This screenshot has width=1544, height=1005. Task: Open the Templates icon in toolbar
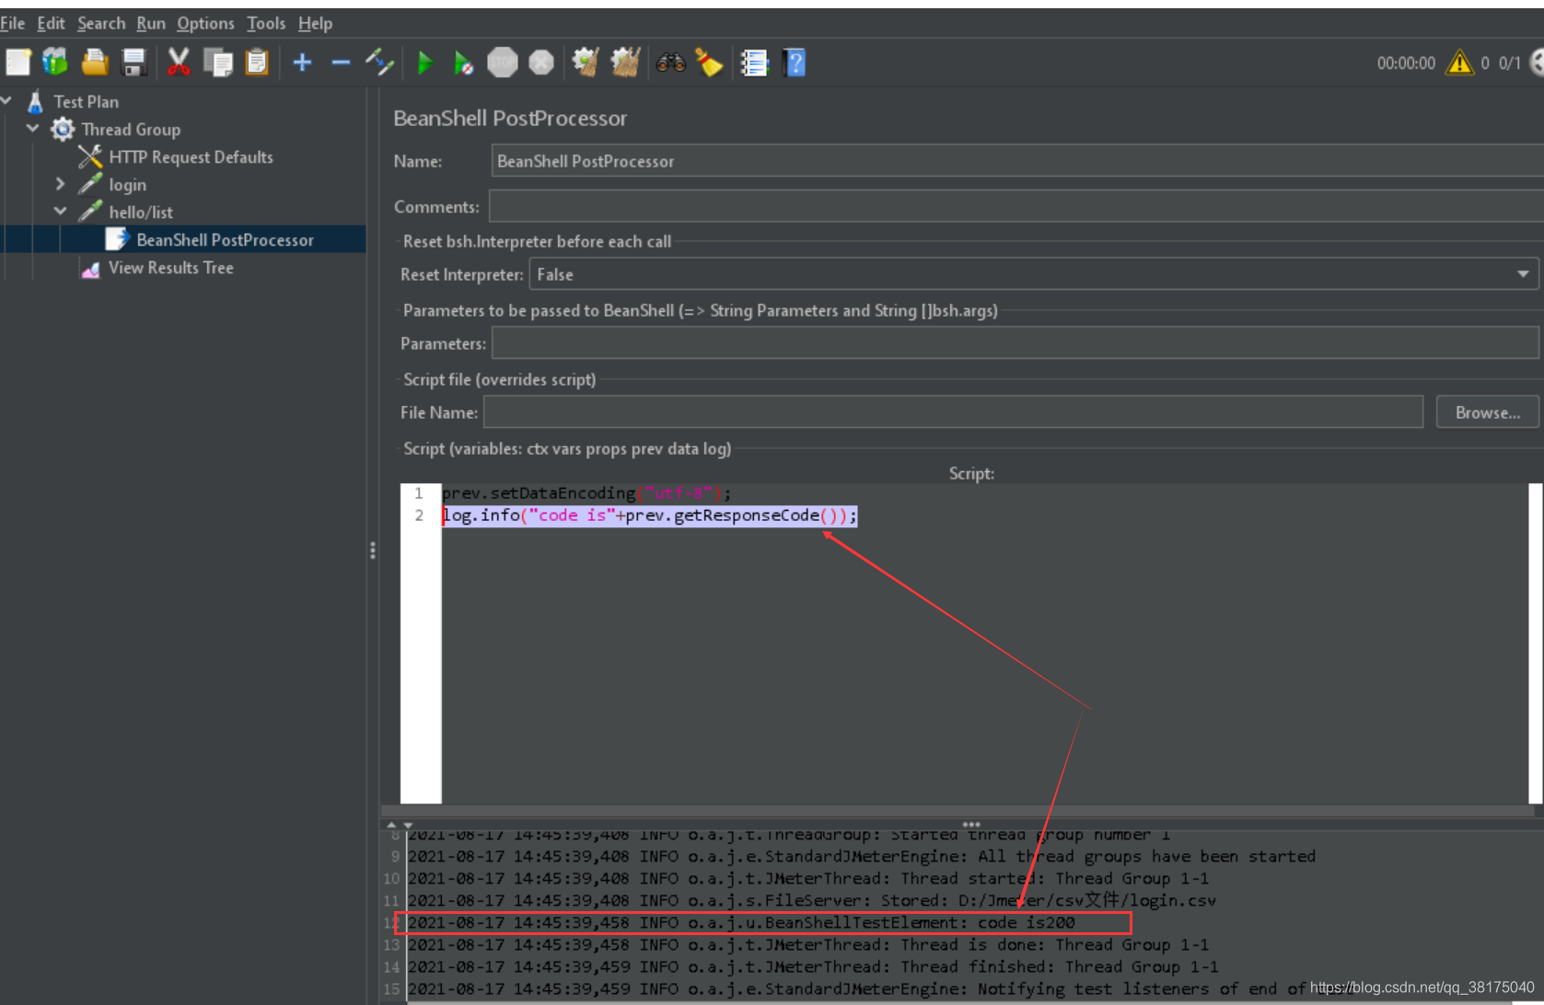click(55, 63)
